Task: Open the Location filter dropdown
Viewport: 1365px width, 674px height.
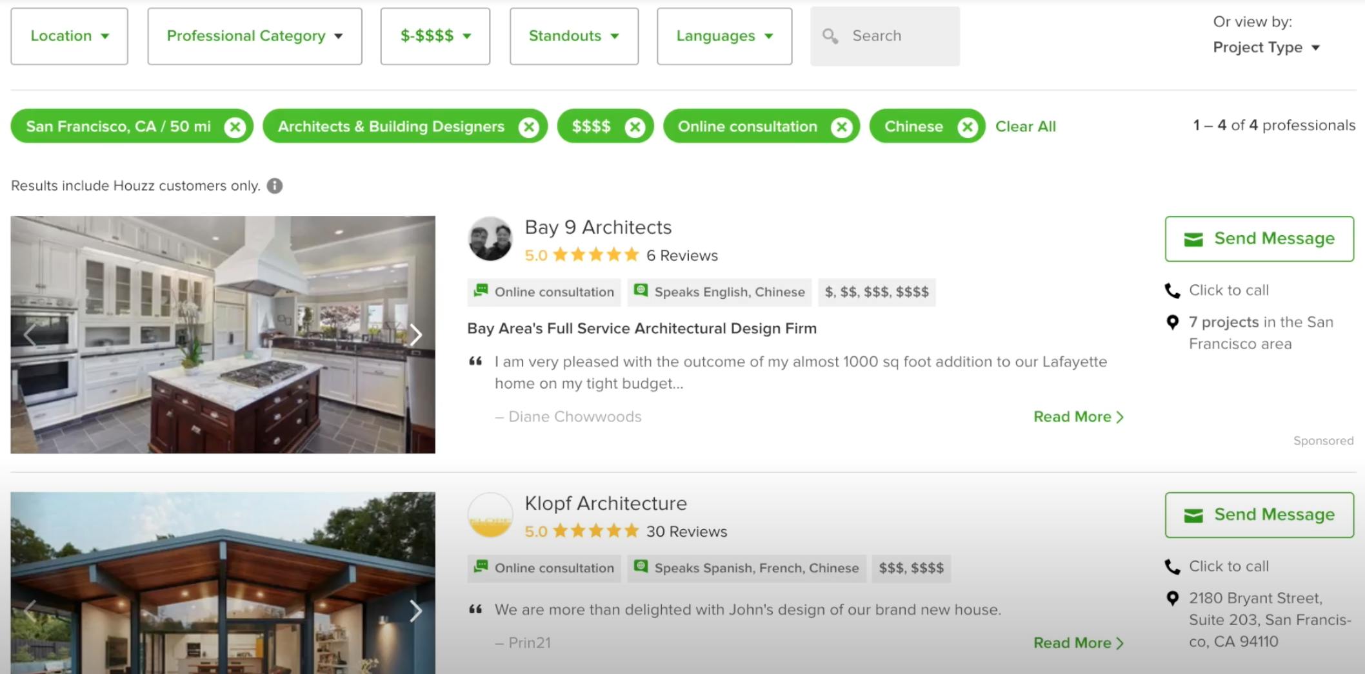Action: click(69, 36)
